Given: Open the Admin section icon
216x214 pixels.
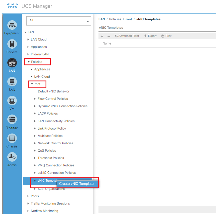Looking at the screenshot, I should pyautogui.click(x=12, y=157).
